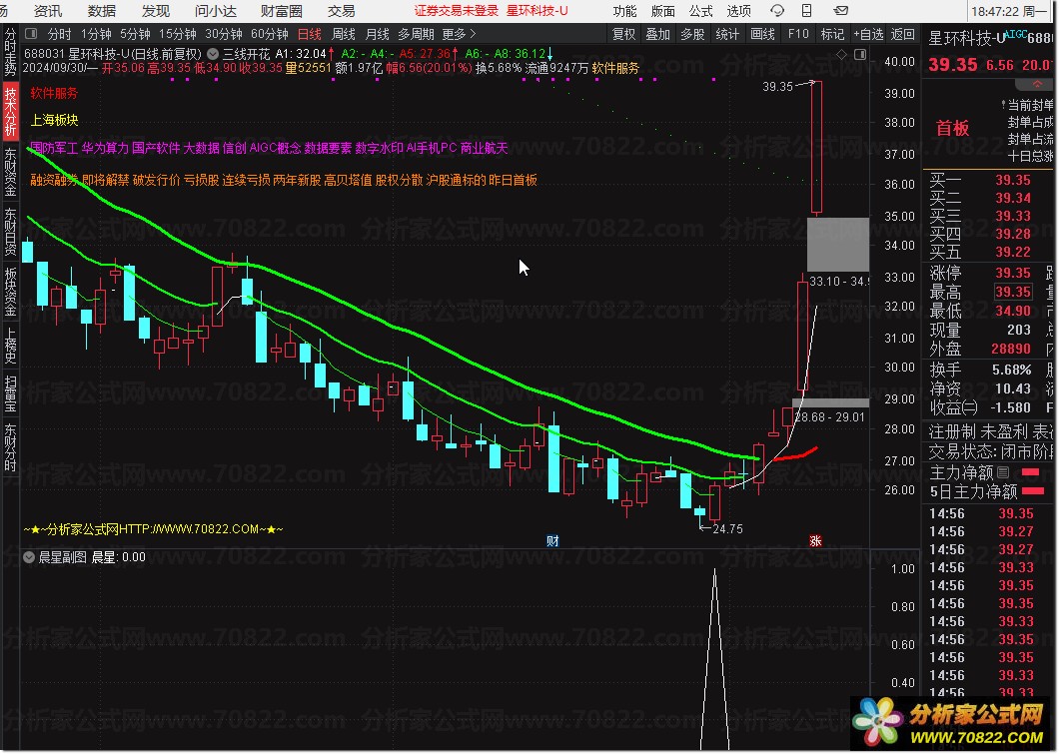The width and height of the screenshot is (1060, 754).
Task: Open the 问小达 menu
Action: click(x=216, y=12)
